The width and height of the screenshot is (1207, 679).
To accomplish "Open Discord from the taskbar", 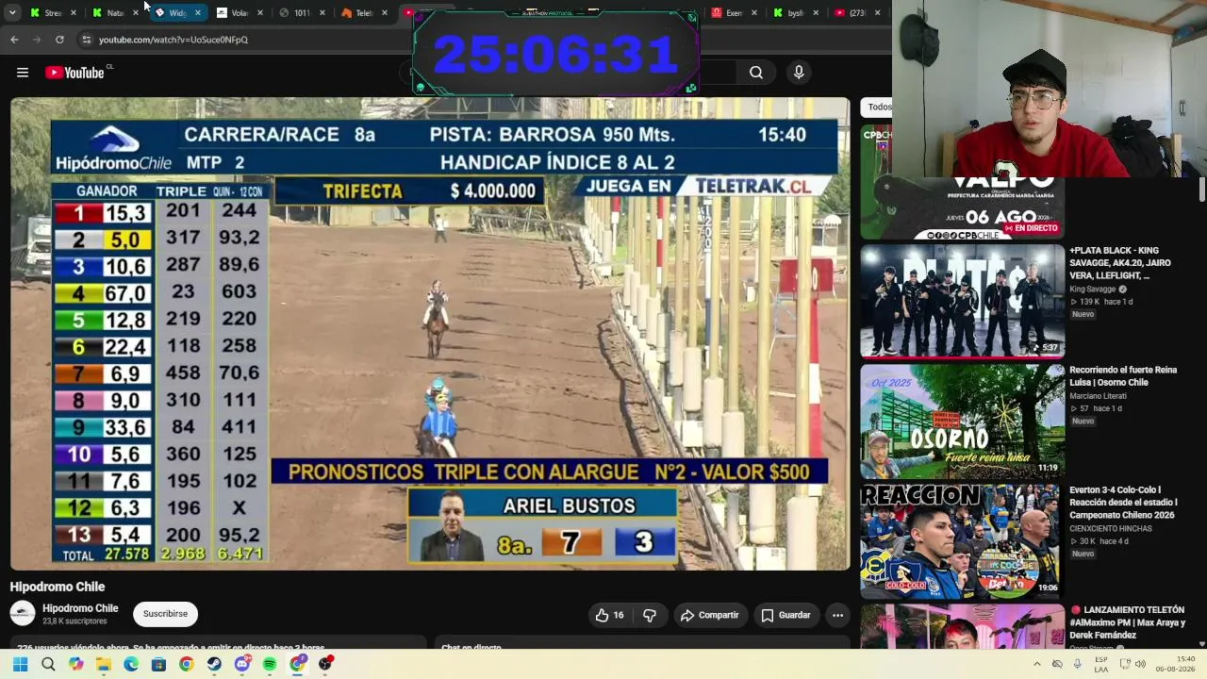I will coord(242,664).
